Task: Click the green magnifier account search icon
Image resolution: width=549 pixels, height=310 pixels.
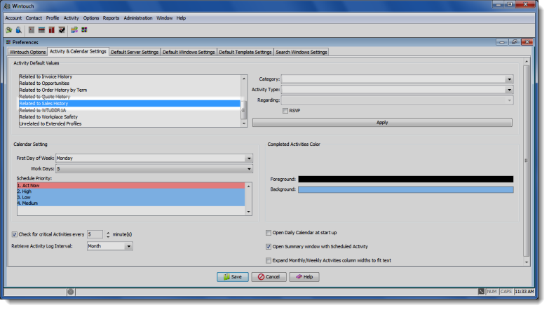Action: click(8, 30)
